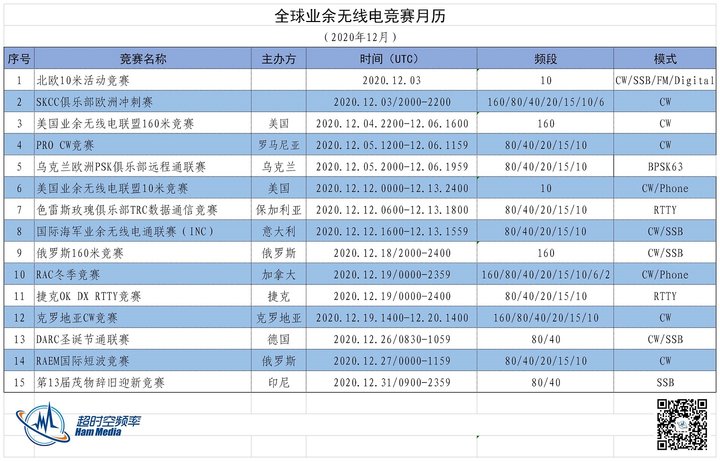Viewport: 720px width, 461px height.
Task: Click organizer cell 德国
Action: point(279,339)
